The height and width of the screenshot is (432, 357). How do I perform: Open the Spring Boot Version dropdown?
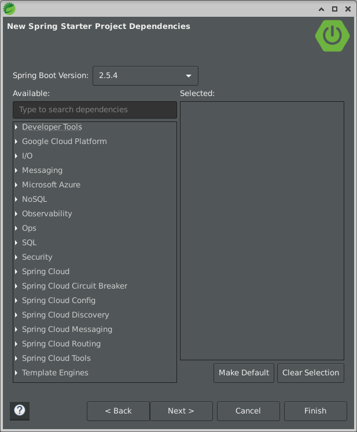click(x=145, y=76)
